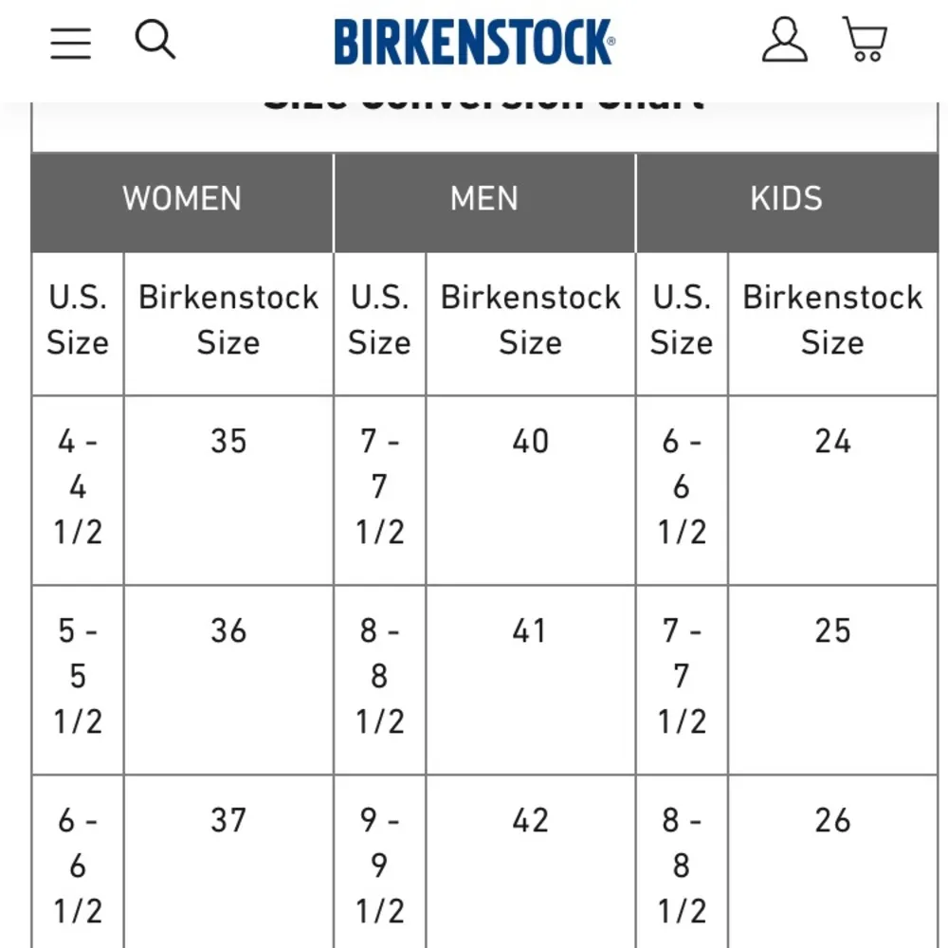Click women's U.S. size 4 - 4 1/2 cell
948x948 pixels.
78,487
